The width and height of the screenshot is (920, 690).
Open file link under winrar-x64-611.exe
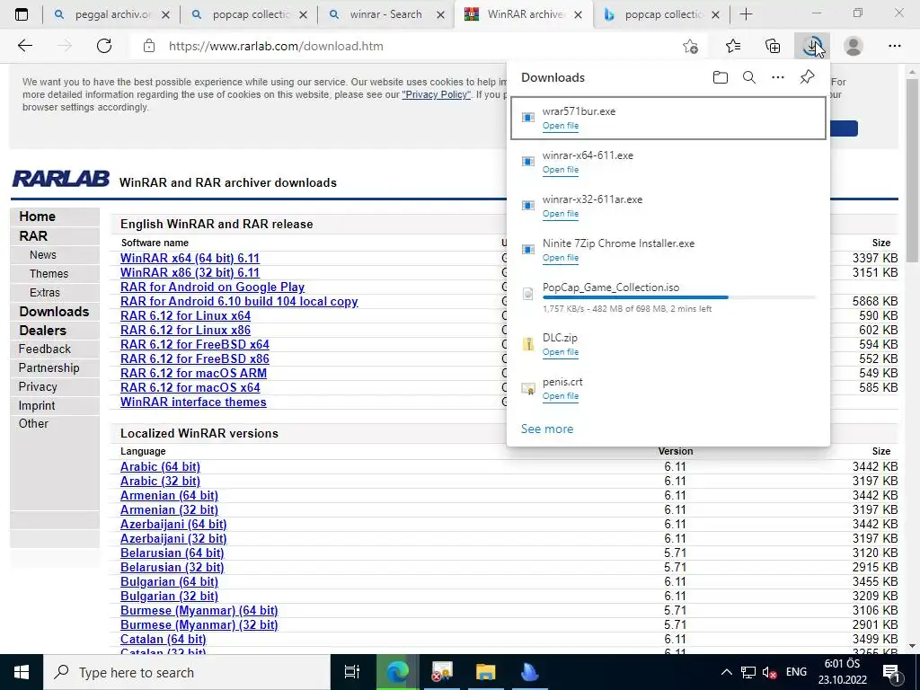(561, 170)
